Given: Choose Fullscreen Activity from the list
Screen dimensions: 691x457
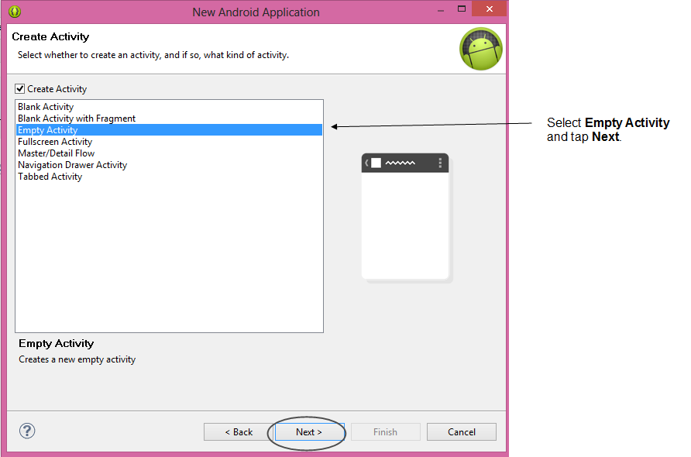Looking at the screenshot, I should 169,142.
